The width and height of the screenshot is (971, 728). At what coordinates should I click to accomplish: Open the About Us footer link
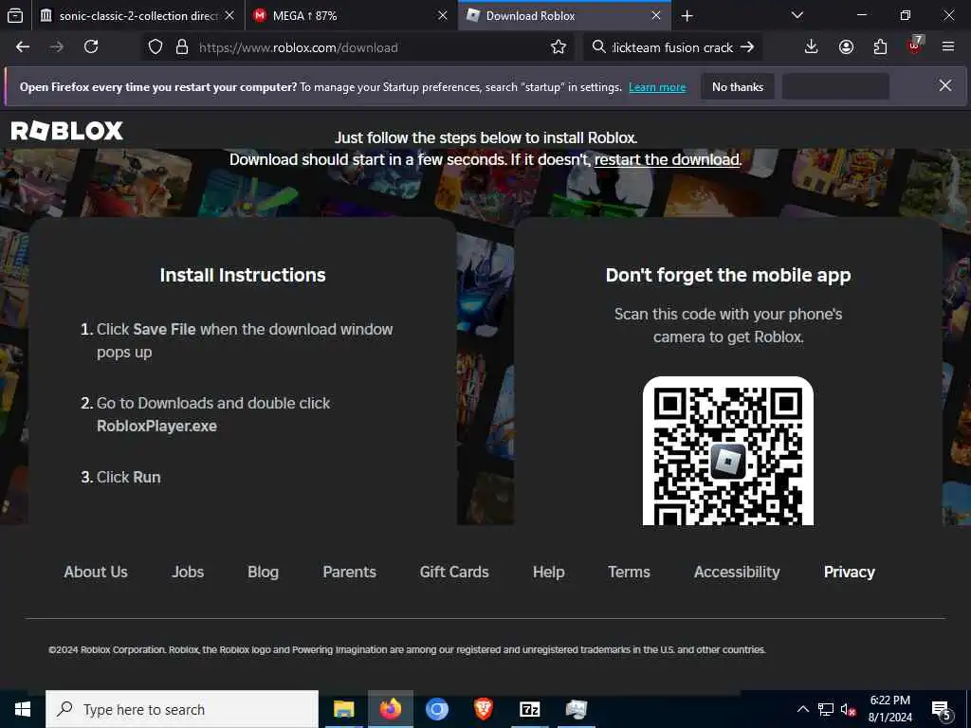96,572
